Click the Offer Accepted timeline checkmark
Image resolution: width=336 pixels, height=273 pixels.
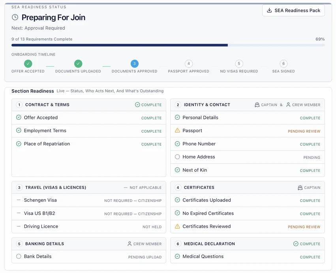point(28,64)
